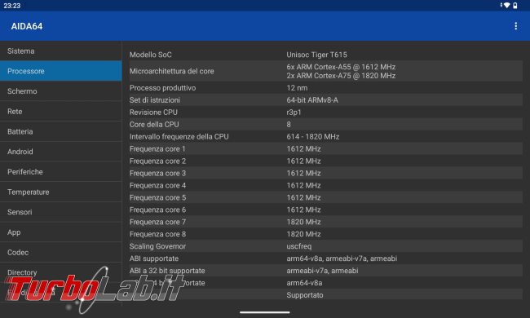The width and height of the screenshot is (530, 318).
Task: Open the Sistema section
Action: tap(61, 51)
